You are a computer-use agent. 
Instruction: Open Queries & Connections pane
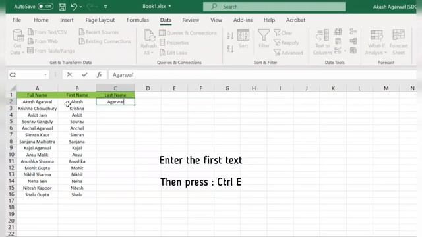(x=188, y=33)
